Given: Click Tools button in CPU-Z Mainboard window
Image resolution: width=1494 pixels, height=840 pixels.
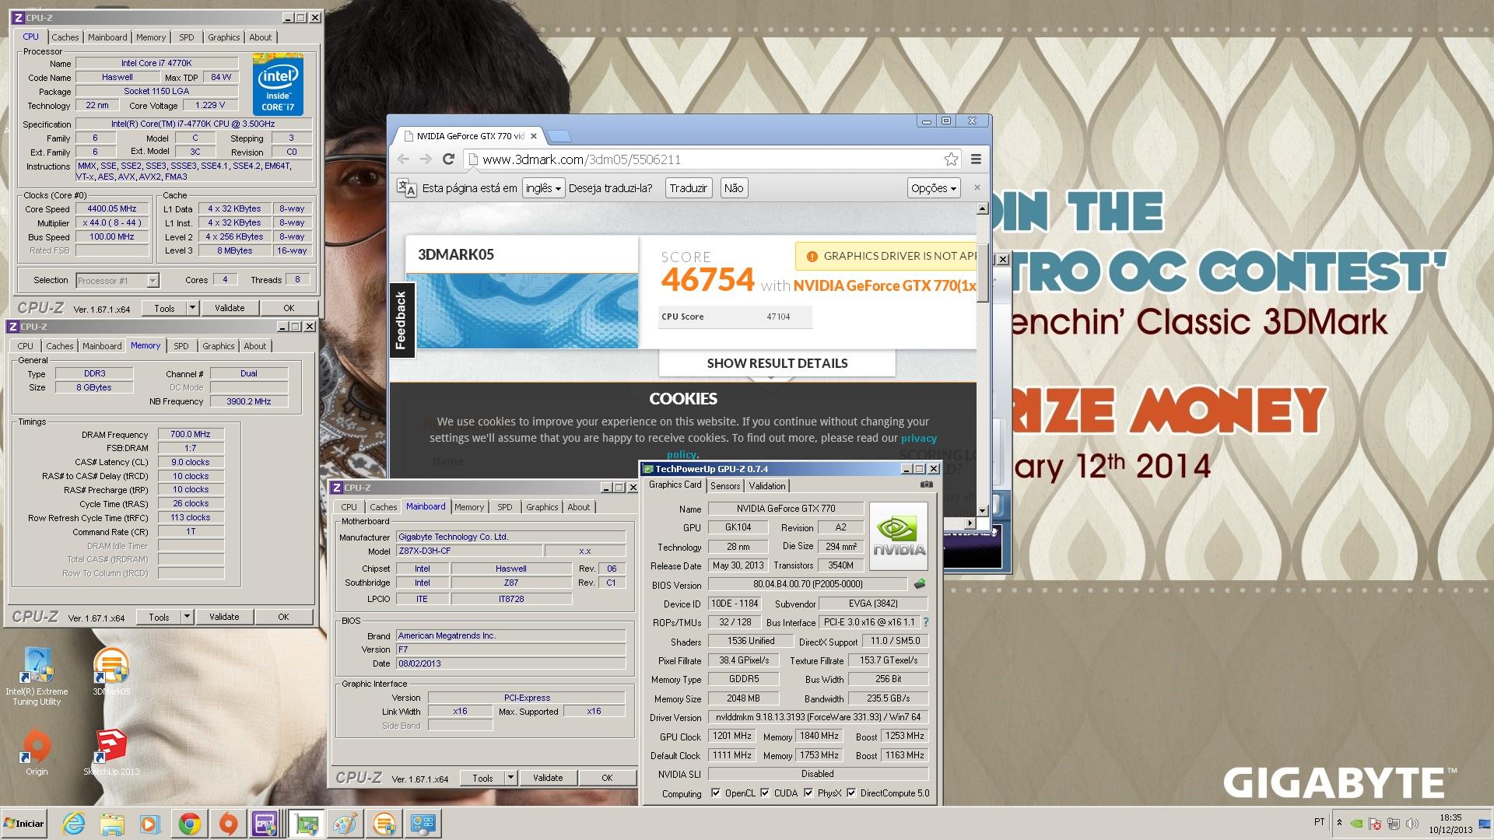Looking at the screenshot, I should tap(482, 778).
